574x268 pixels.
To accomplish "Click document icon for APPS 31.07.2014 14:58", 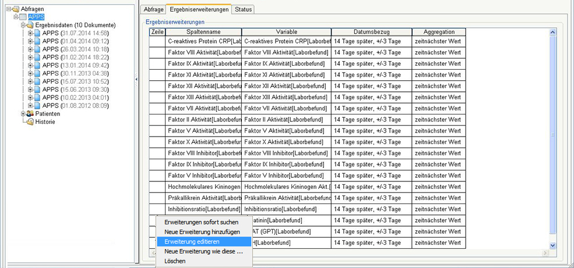I will (x=37, y=33).
